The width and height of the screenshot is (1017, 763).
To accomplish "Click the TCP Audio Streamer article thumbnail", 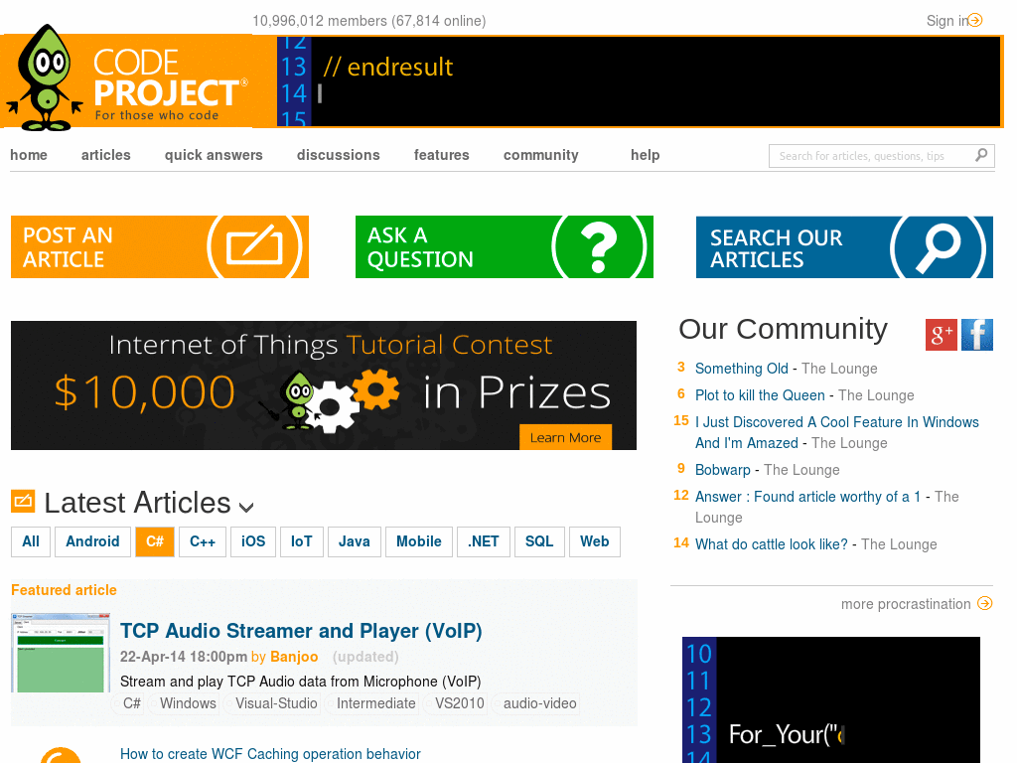I will (61, 652).
